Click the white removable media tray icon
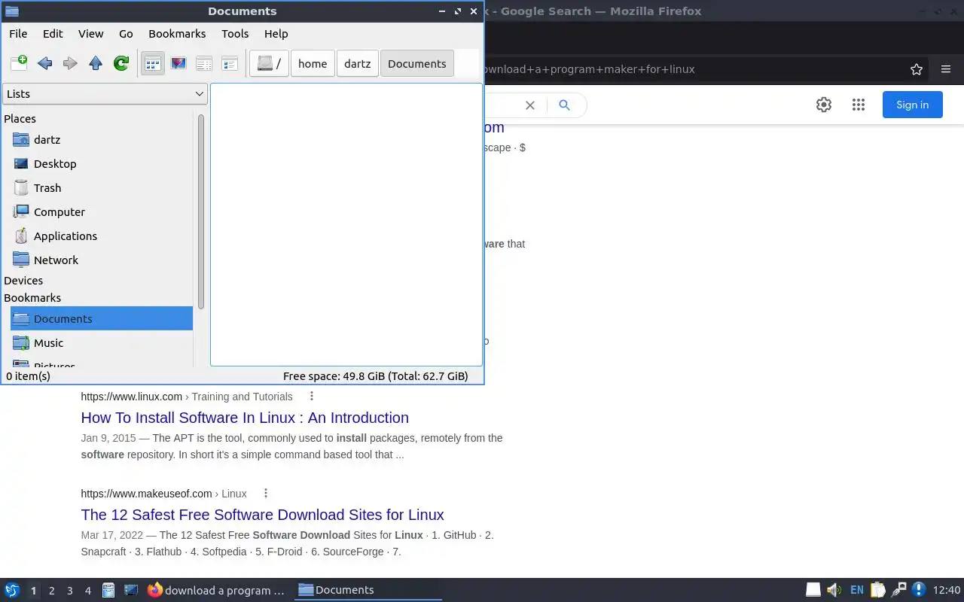The height and width of the screenshot is (602, 964). pos(813,590)
